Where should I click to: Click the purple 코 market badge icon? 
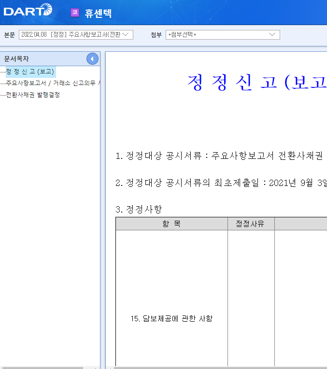(75, 13)
